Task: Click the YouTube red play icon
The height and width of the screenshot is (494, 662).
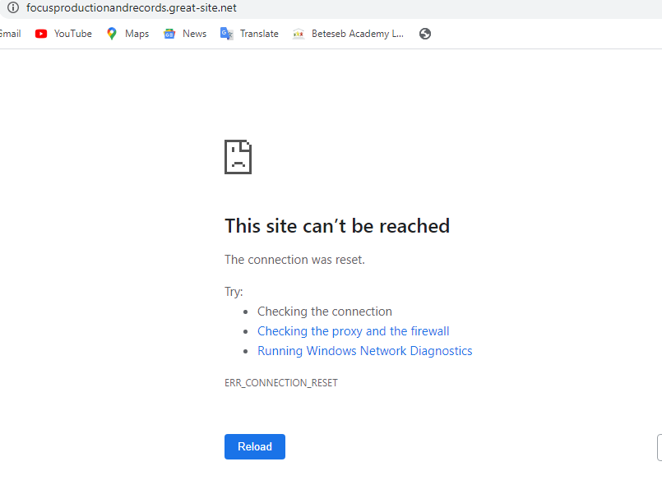Action: pos(41,34)
